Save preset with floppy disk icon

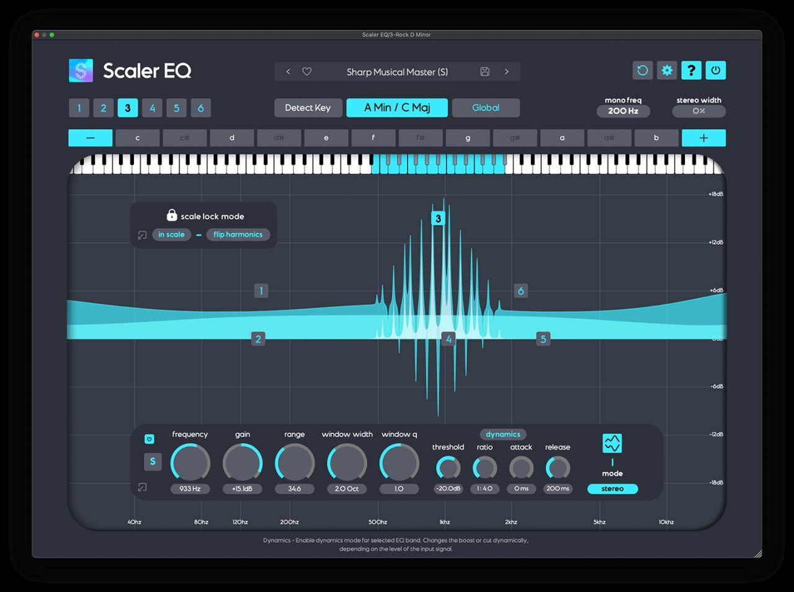[x=485, y=72]
